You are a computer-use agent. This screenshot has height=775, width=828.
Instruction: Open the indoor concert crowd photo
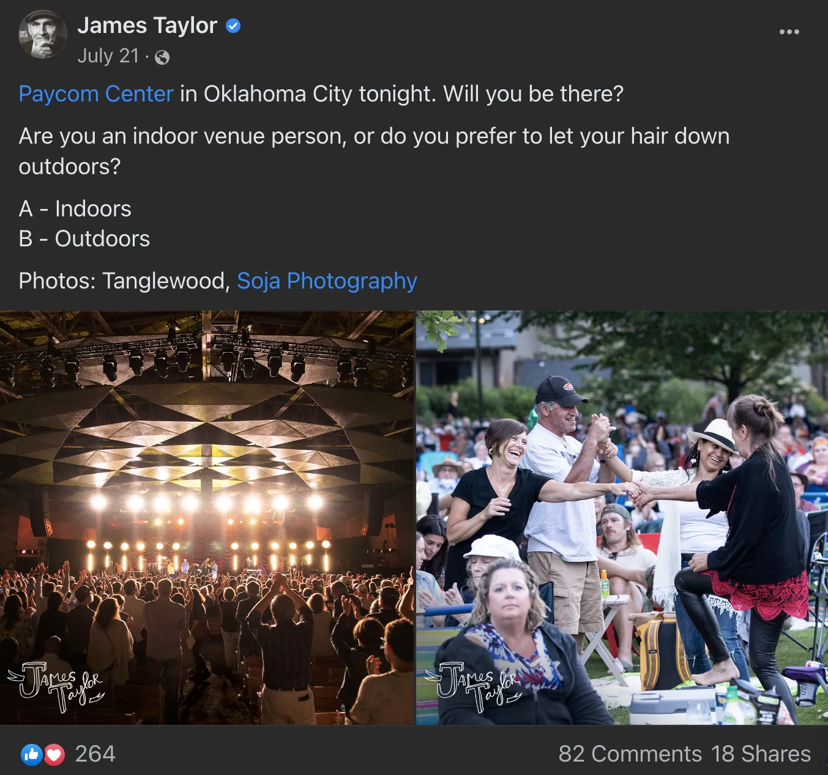pyautogui.click(x=207, y=518)
